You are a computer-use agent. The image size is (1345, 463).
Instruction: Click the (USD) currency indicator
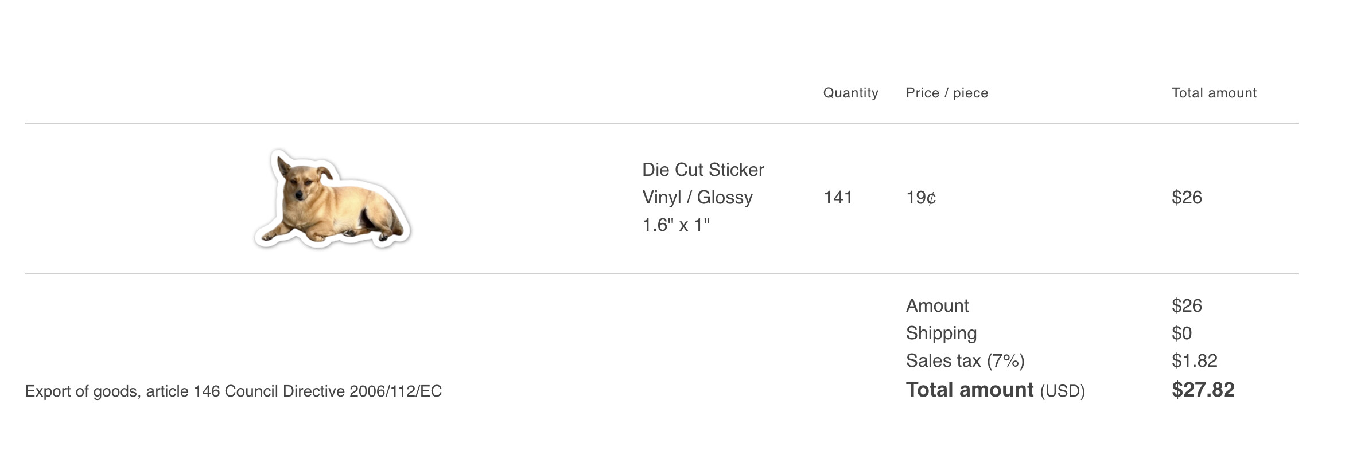click(1062, 391)
